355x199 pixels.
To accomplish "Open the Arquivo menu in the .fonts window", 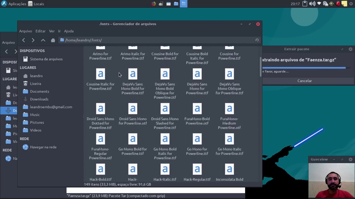I will click(x=26, y=31).
